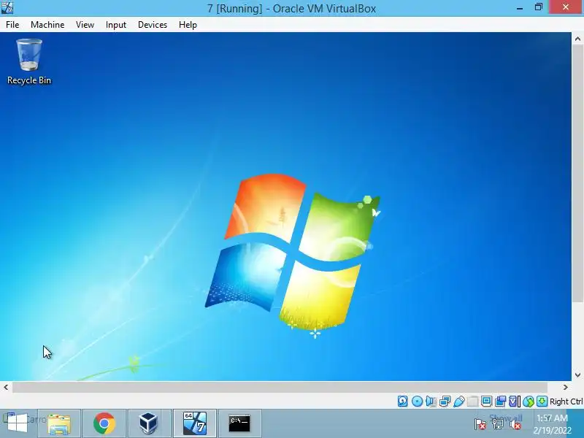Image resolution: width=584 pixels, height=438 pixels.
Task: Click the display settings indicator icon
Action: pos(486,401)
